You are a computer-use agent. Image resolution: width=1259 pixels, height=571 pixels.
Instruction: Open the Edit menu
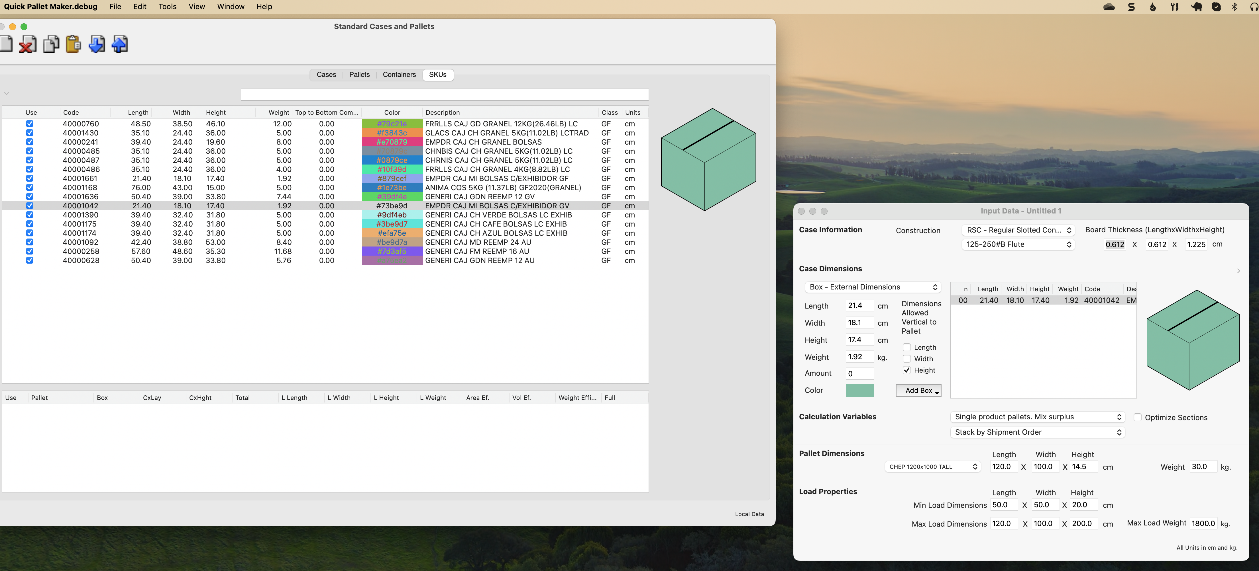140,7
